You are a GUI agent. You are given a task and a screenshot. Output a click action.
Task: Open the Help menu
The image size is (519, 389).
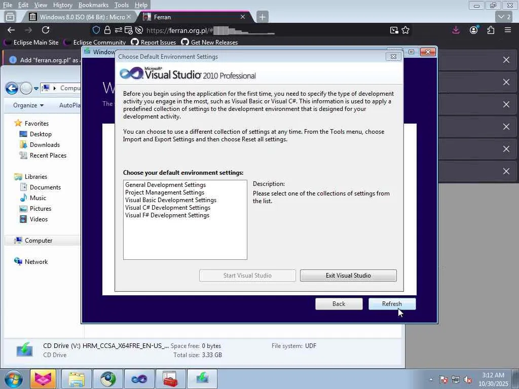[x=141, y=5]
